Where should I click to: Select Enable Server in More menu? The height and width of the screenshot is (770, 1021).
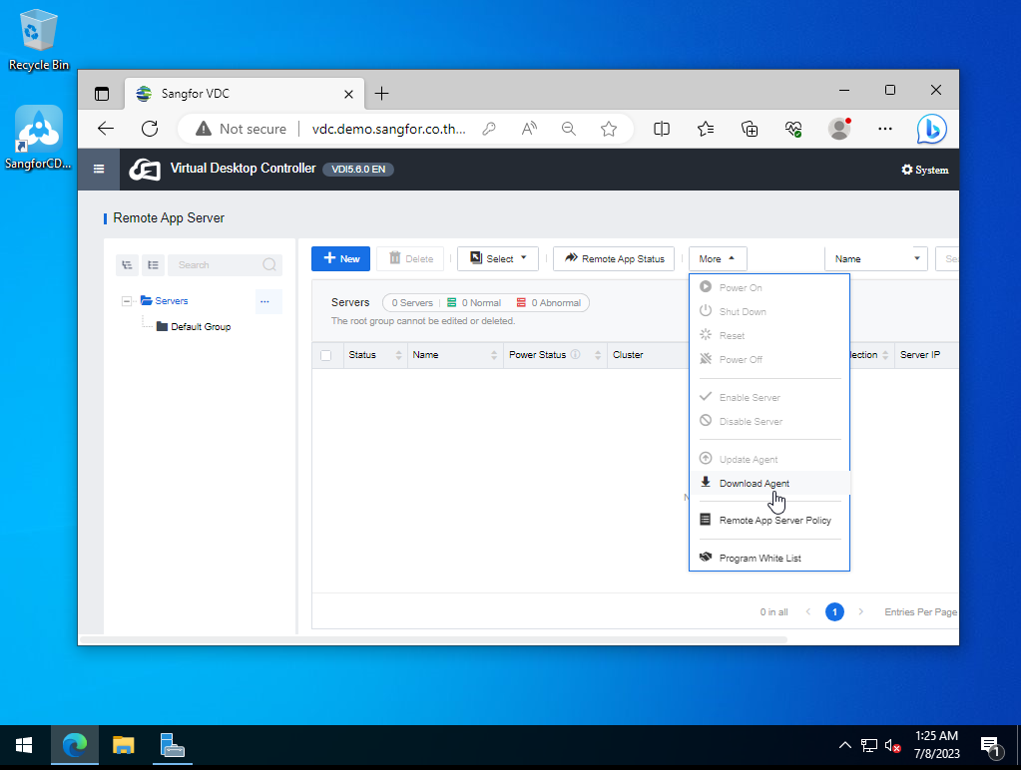(769, 398)
